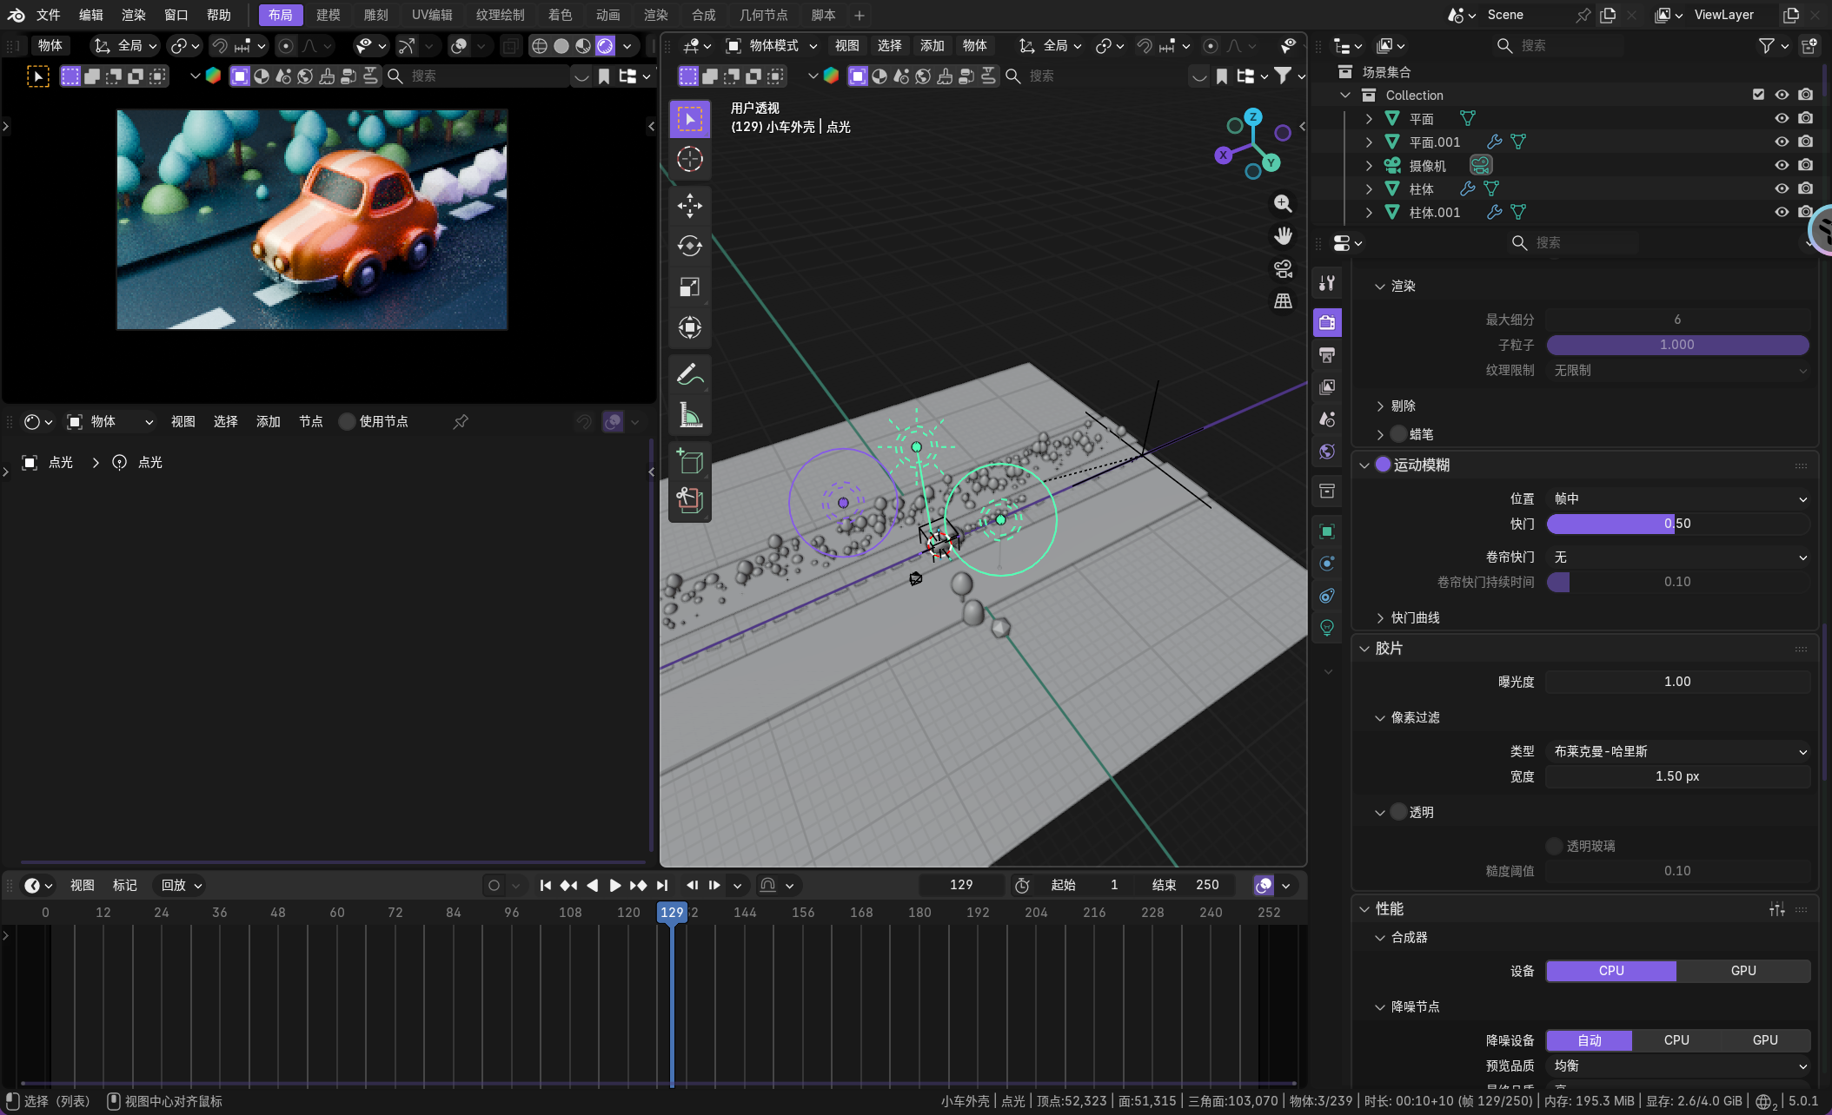Open the 像素过滤 类型 dropdown
1832x1115 pixels.
click(x=1677, y=751)
